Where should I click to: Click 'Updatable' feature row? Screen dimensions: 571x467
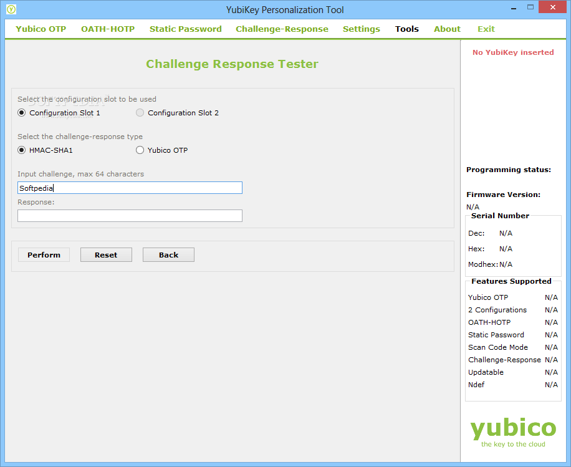(x=513, y=372)
